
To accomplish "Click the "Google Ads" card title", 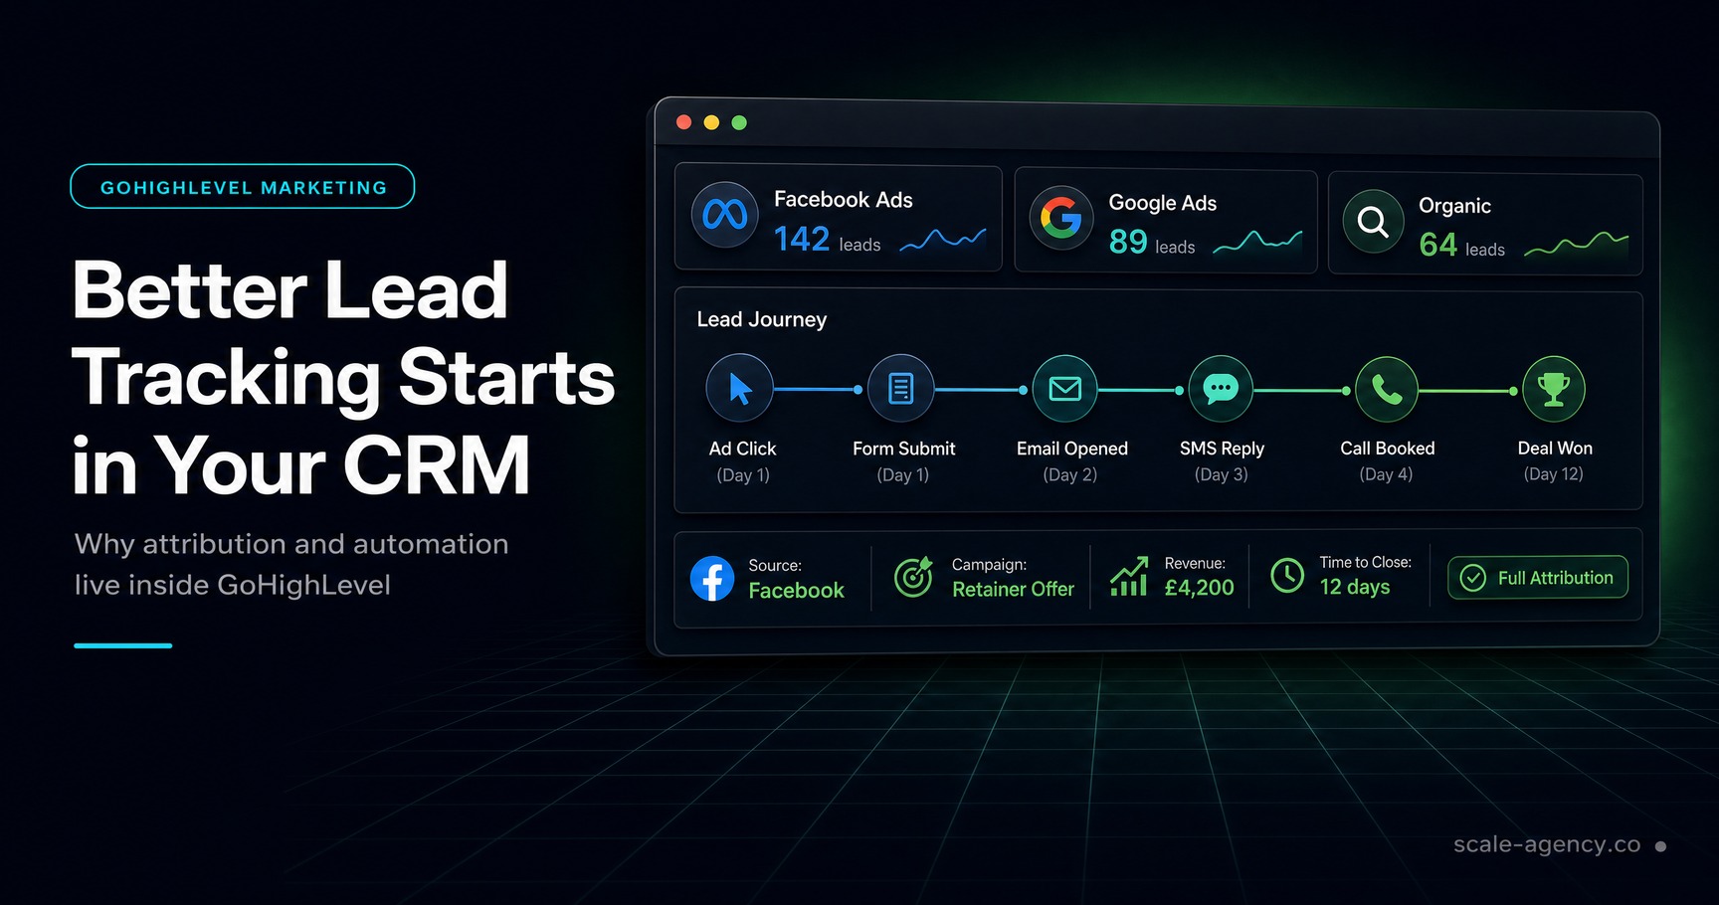I will 1163,203.
